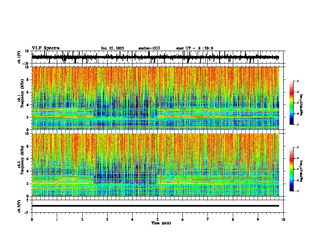Click the "8" kHz tick on ch.1 frequency axis
The width and height of the screenshot is (319, 246).
[x=28, y=80]
